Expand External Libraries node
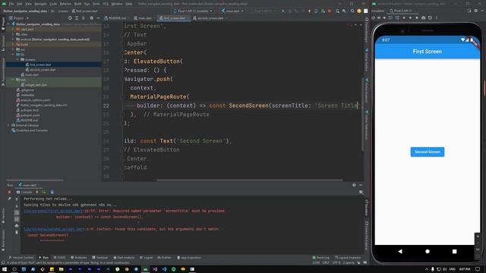 tap(8, 125)
